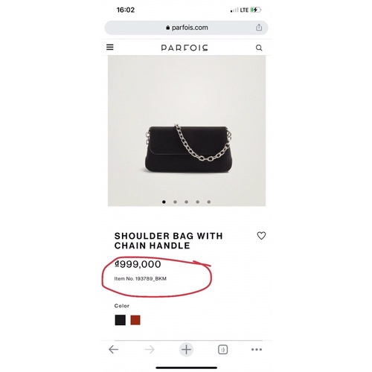Tap the browser forward arrow
The width and height of the screenshot is (372, 372).
(x=150, y=350)
